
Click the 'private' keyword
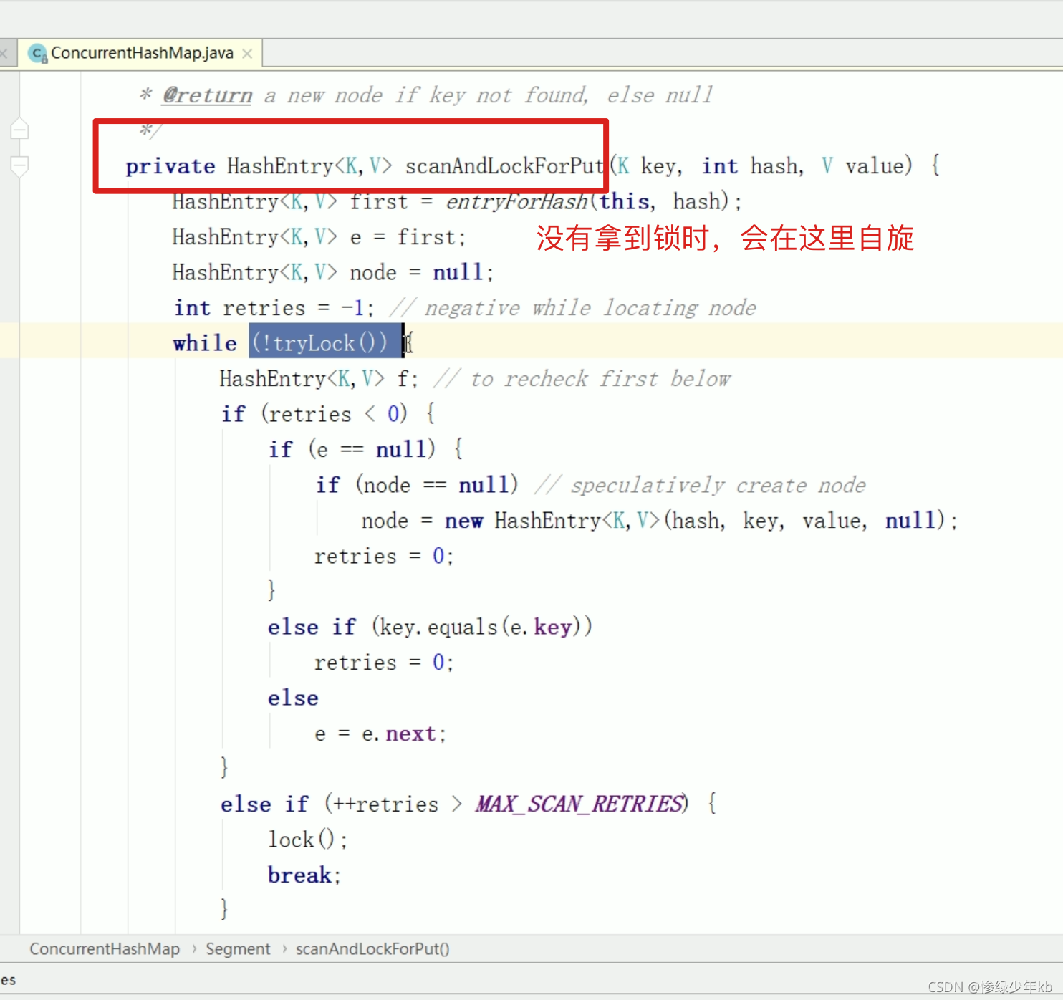coord(170,167)
